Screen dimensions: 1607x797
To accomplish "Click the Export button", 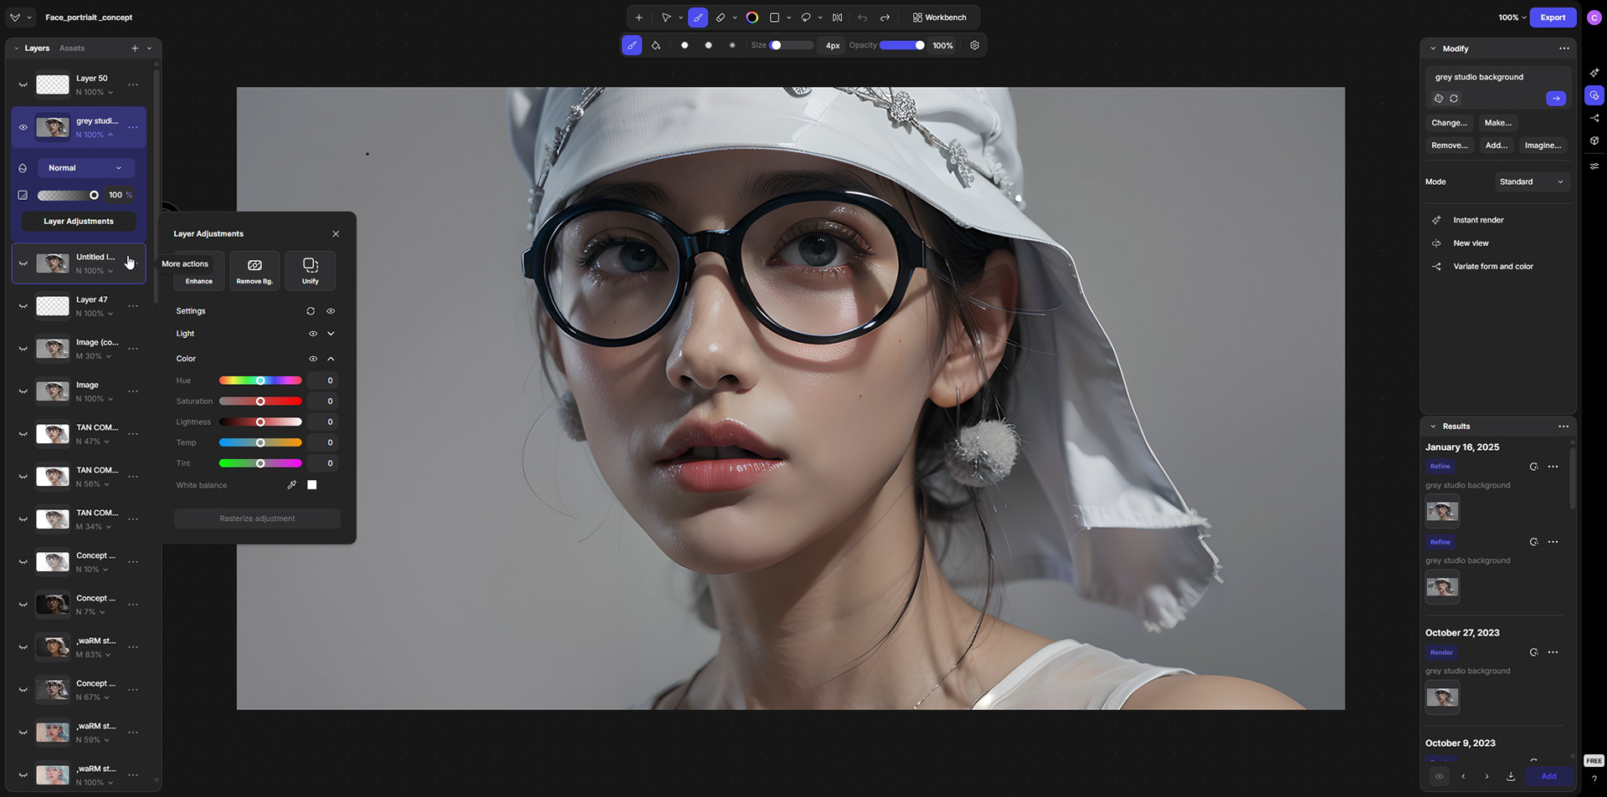I will 1553,18.
